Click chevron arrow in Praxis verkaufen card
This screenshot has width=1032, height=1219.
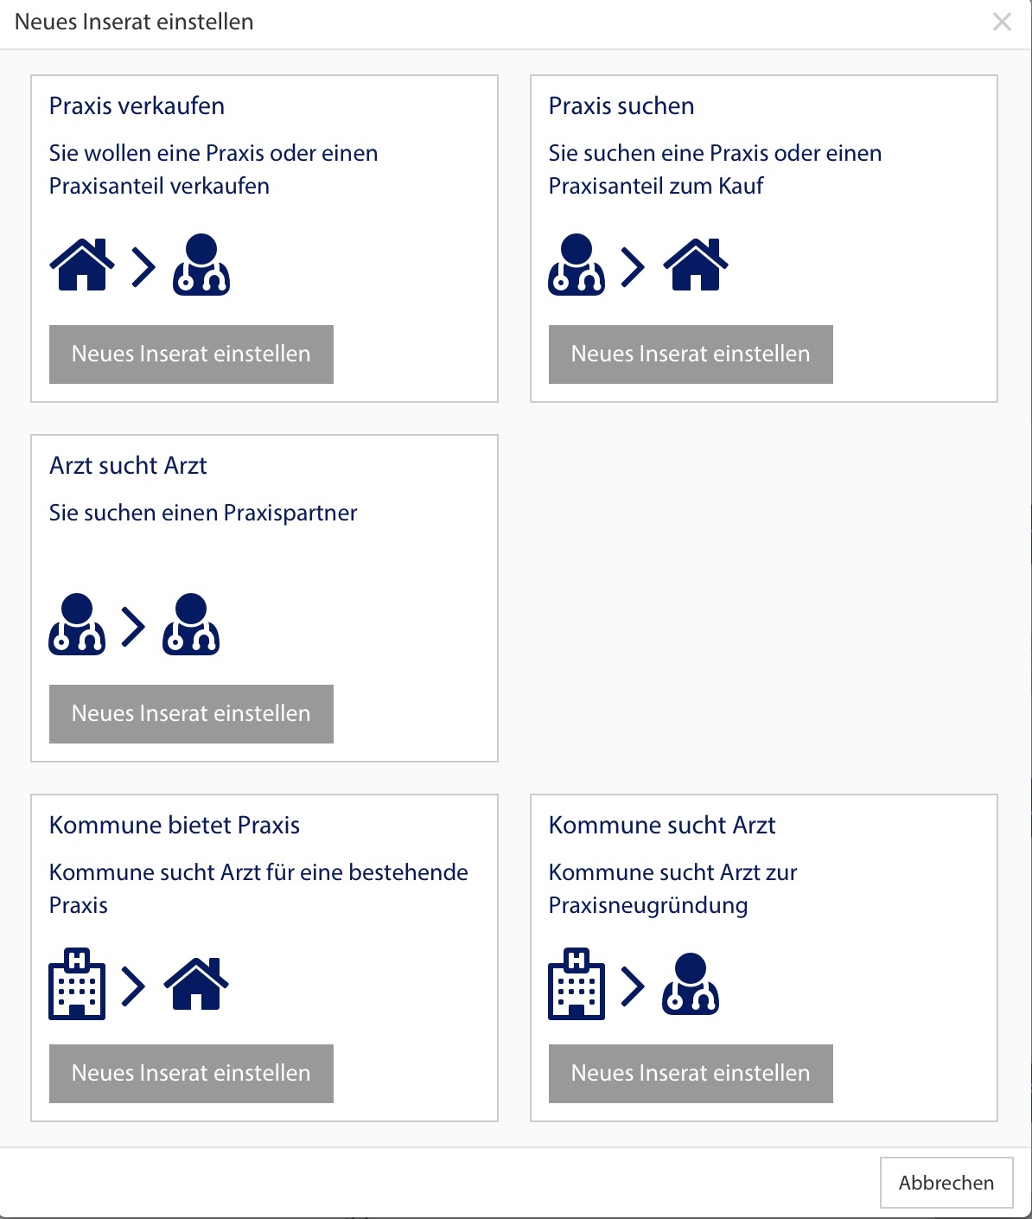click(x=143, y=266)
